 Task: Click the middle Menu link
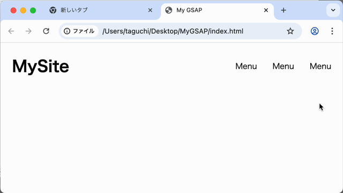284,66
